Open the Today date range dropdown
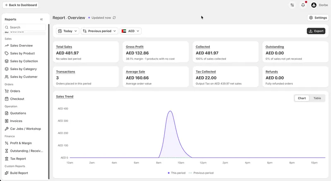Image resolution: width=331 pixels, height=181 pixels. (67, 31)
